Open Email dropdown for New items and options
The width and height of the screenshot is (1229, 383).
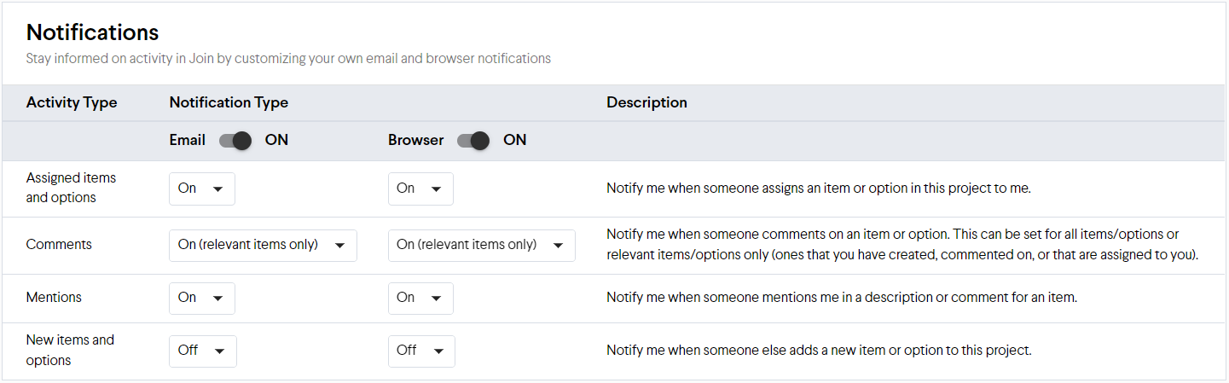(x=203, y=351)
